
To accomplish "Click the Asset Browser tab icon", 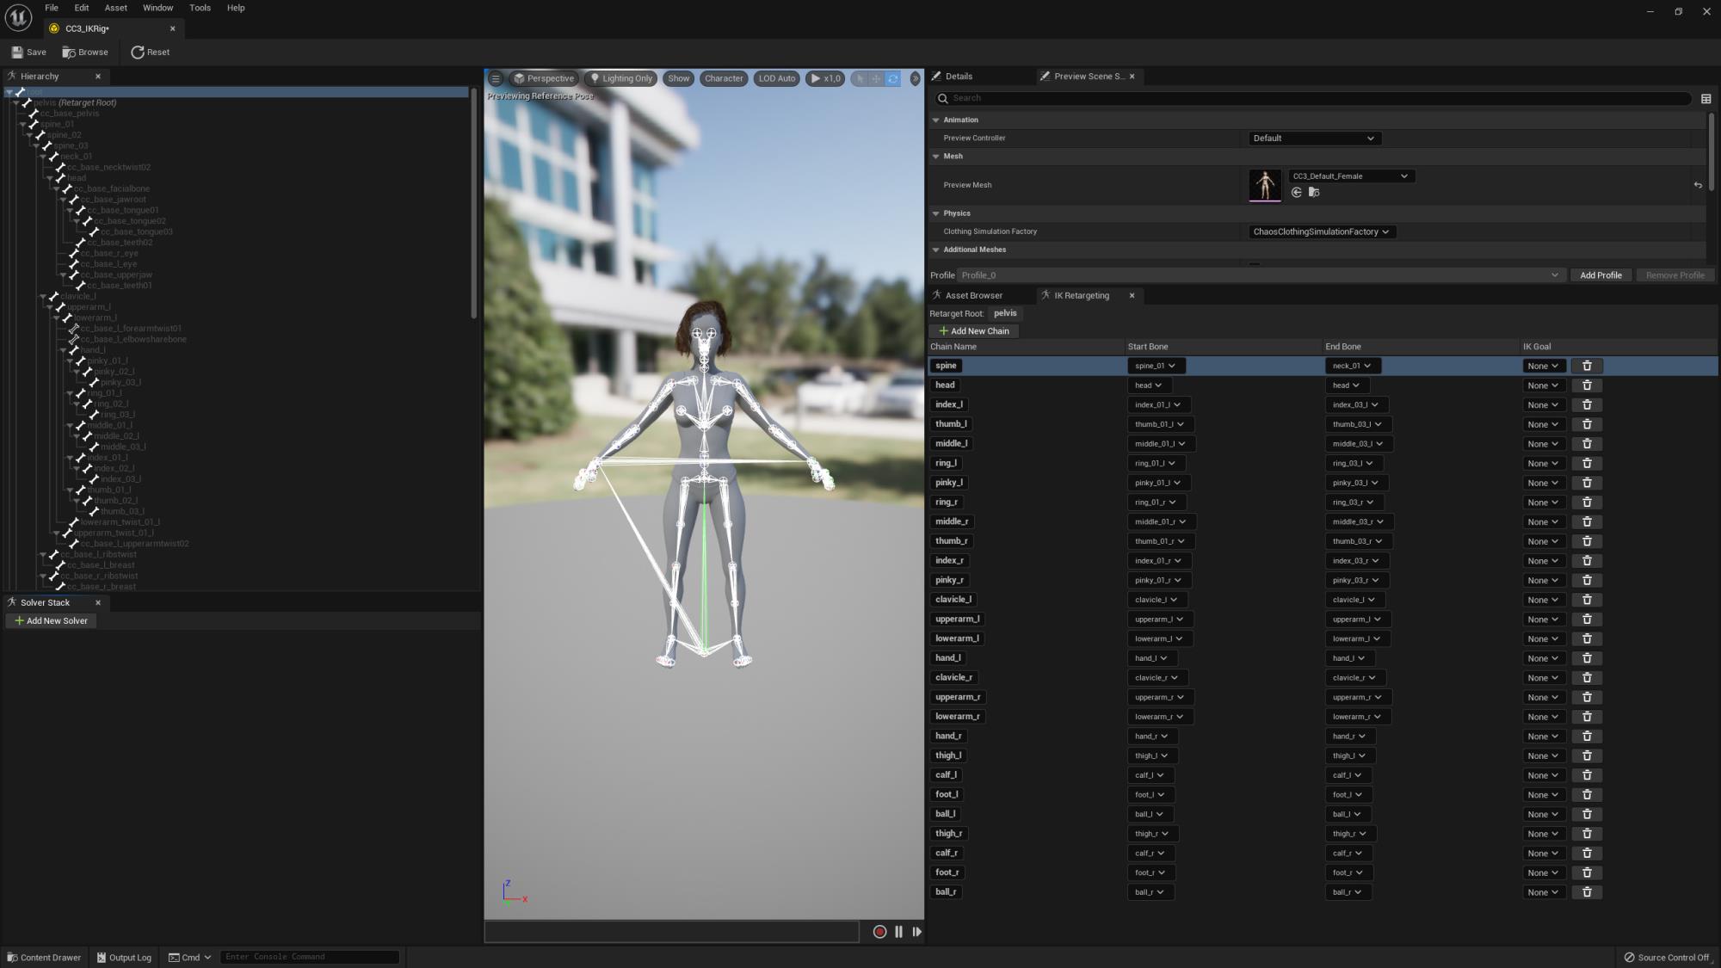I will (937, 295).
